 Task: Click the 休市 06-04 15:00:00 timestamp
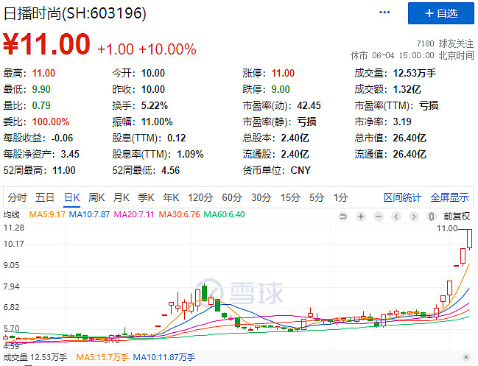(412, 55)
